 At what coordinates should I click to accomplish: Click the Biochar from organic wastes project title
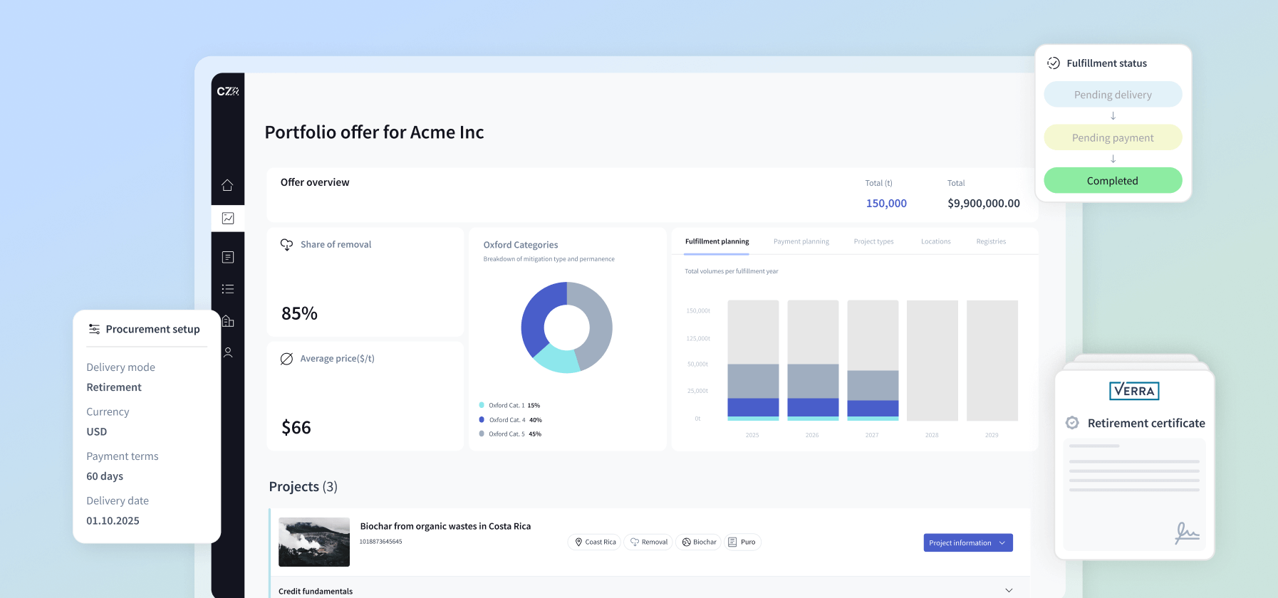(x=445, y=526)
